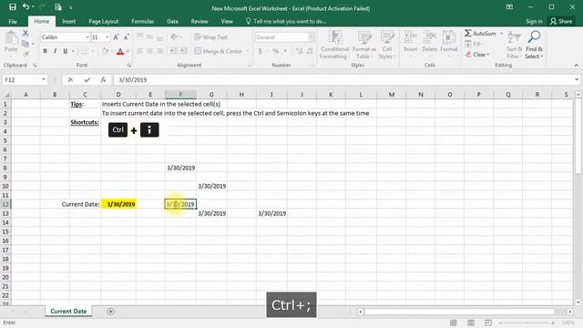Image resolution: width=583 pixels, height=328 pixels.
Task: Switch to the Page Layout tab
Action: (103, 22)
